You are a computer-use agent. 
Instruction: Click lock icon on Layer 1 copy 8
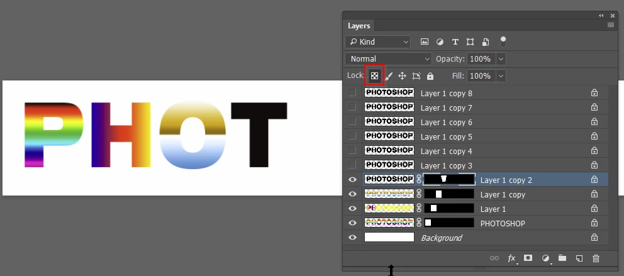pos(594,93)
